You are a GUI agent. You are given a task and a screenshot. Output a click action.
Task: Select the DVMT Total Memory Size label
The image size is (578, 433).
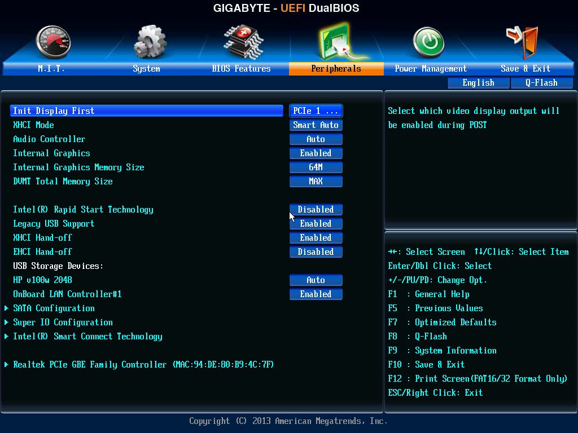[63, 181]
